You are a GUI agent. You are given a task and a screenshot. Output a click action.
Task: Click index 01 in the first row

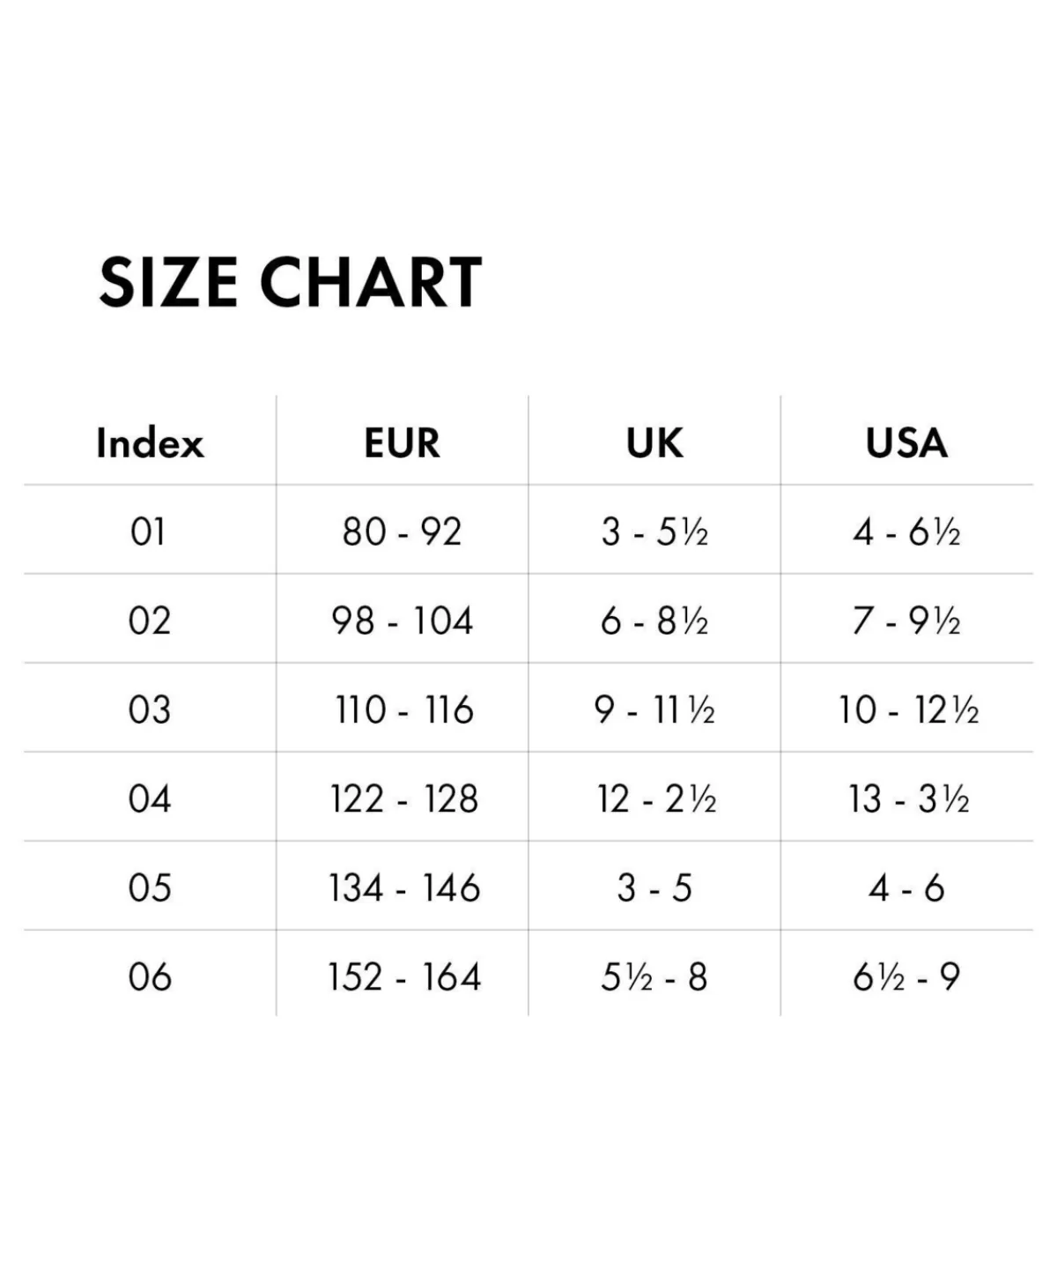click(148, 532)
